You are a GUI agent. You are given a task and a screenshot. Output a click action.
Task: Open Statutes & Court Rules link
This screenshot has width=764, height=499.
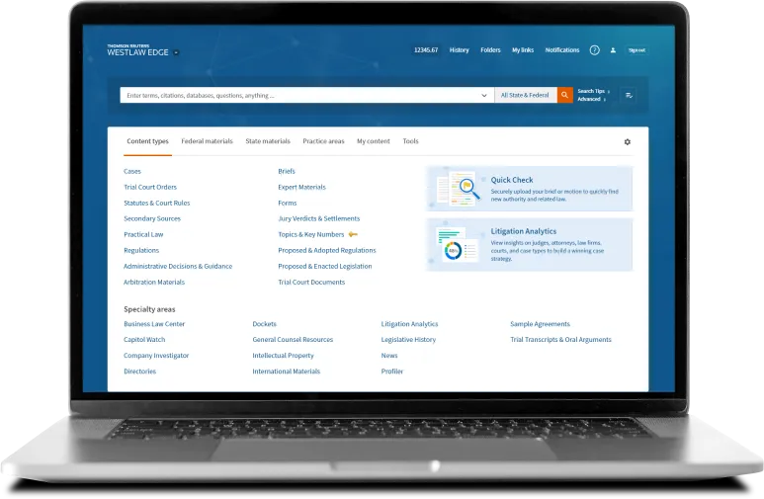tap(157, 204)
